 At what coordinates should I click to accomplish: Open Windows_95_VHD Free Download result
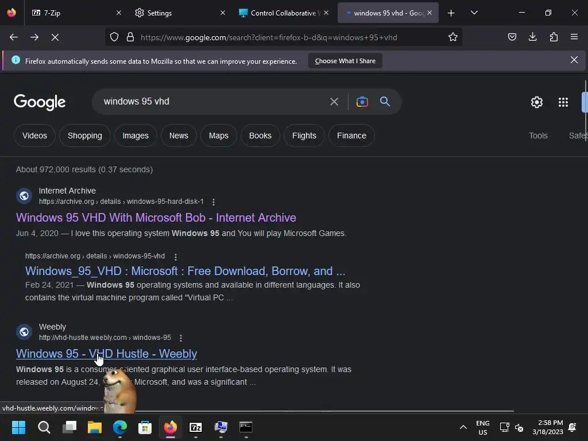185,271
